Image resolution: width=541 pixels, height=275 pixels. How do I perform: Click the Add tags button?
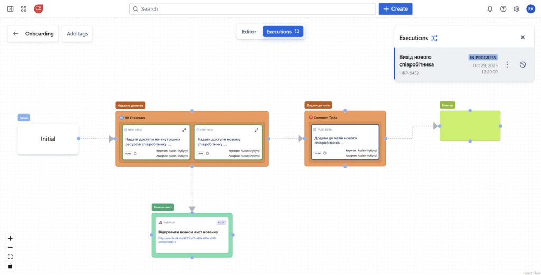point(77,34)
